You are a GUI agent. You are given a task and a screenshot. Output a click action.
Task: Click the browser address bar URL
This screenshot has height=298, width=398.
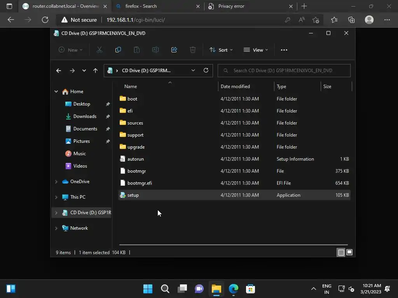pyautogui.click(x=136, y=20)
